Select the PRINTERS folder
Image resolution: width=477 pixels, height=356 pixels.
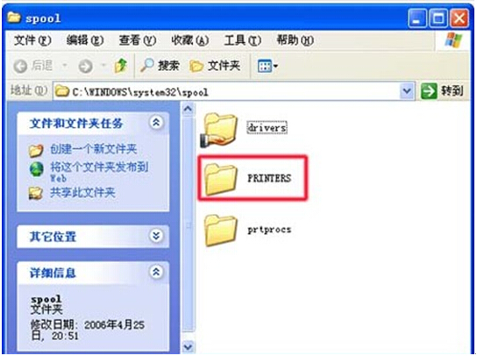pyautogui.click(x=252, y=179)
